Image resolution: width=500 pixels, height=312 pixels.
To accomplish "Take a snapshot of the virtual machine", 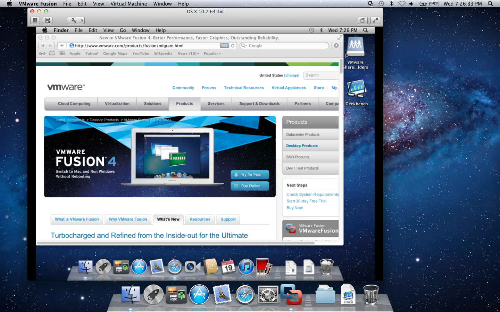I will pos(48,20).
